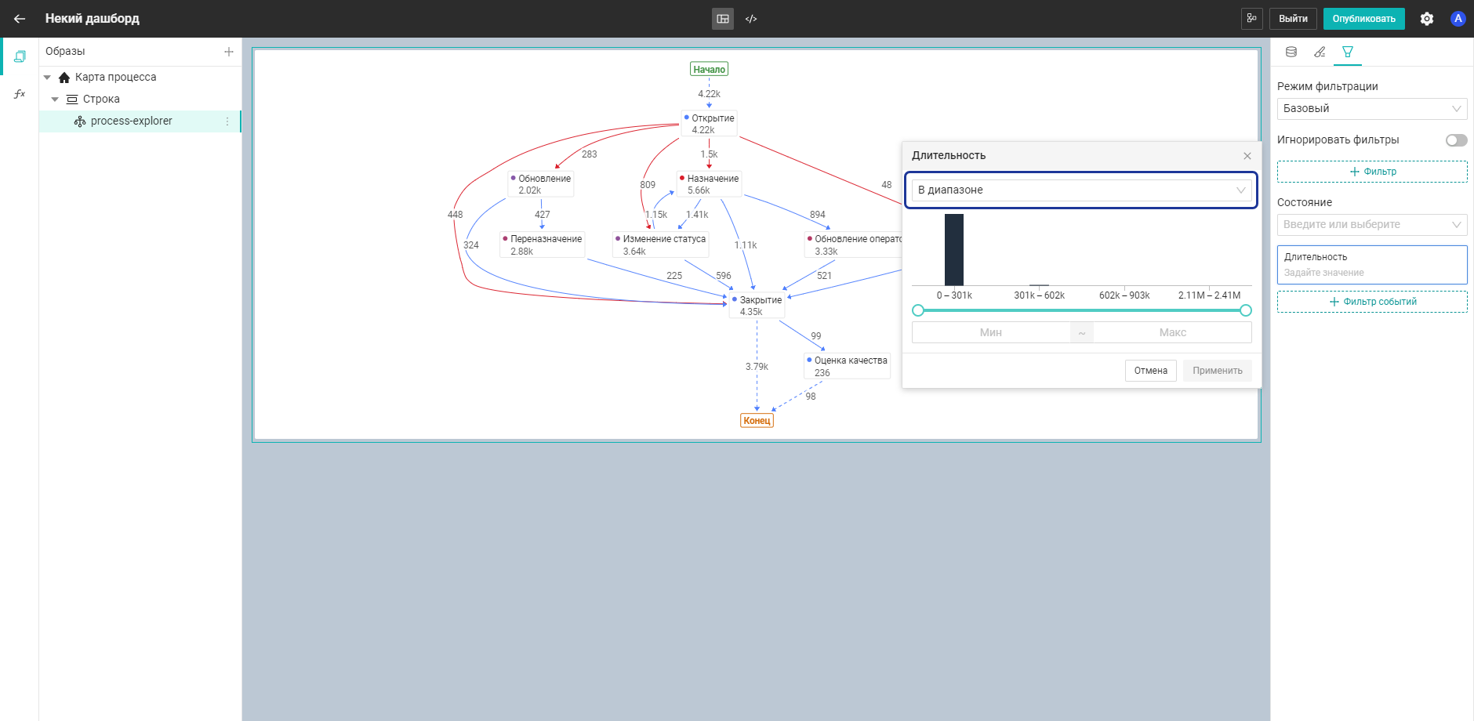The height and width of the screenshot is (721, 1474).
Task: Click the Выйти button
Action: click(x=1293, y=19)
